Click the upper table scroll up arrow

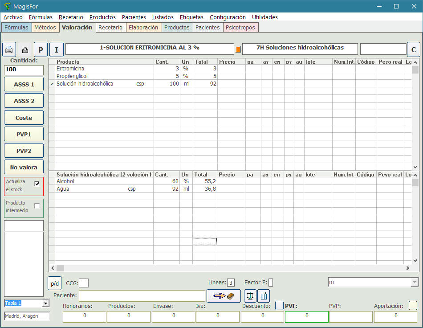point(415,62)
